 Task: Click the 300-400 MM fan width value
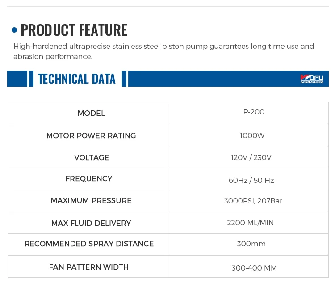click(x=254, y=268)
